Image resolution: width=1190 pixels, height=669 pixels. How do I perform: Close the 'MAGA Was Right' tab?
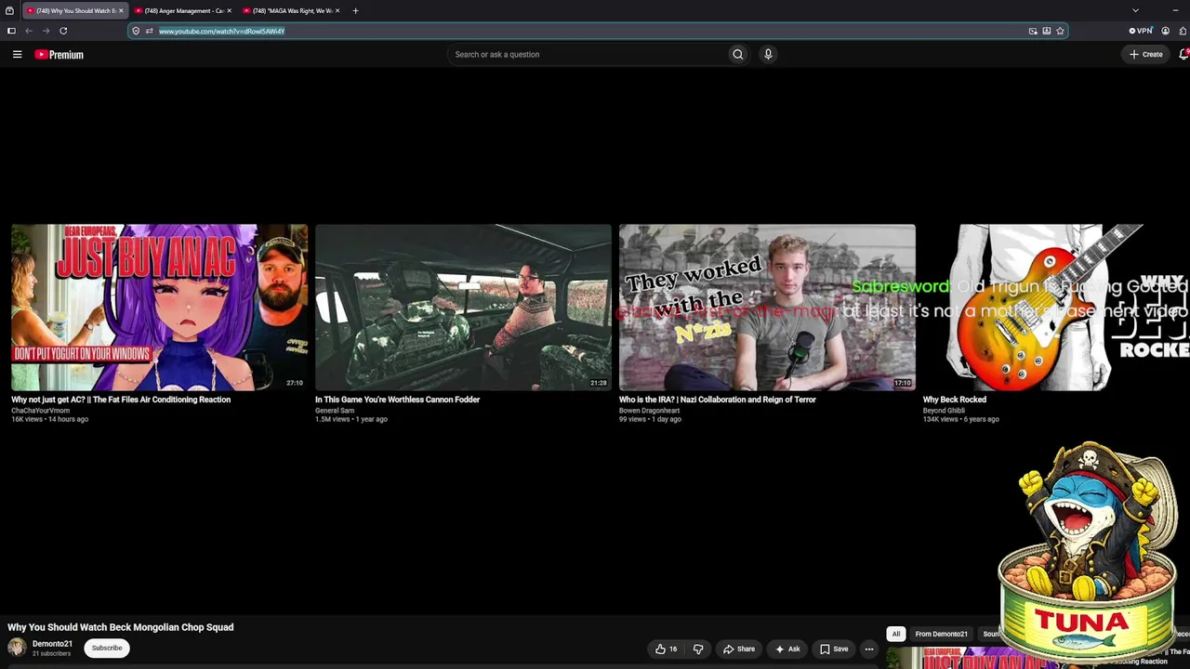337,10
